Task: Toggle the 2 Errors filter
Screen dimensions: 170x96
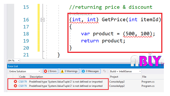Action: pos(51,71)
